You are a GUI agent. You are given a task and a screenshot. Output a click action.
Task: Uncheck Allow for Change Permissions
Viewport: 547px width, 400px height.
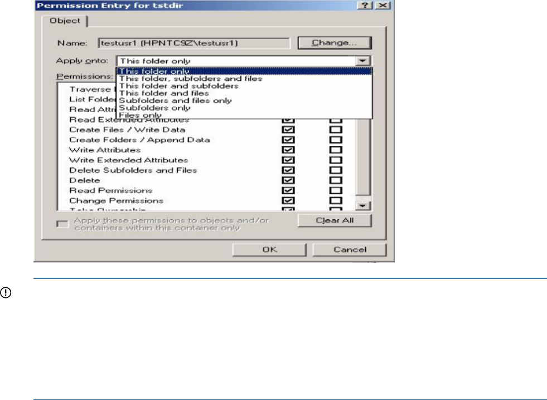[288, 200]
